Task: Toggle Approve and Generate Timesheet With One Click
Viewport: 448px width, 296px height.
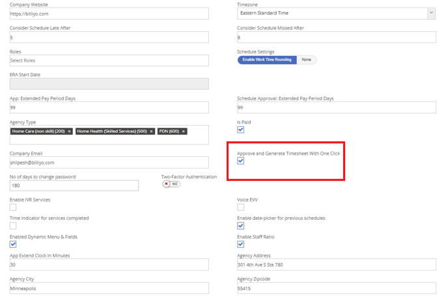Action: (240, 161)
